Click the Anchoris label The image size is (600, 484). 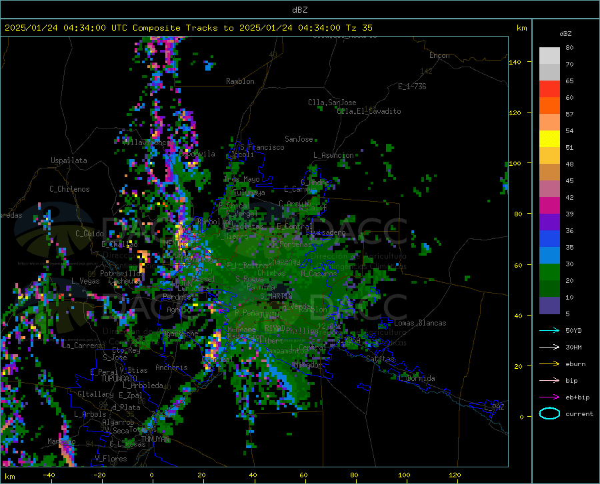[171, 367]
